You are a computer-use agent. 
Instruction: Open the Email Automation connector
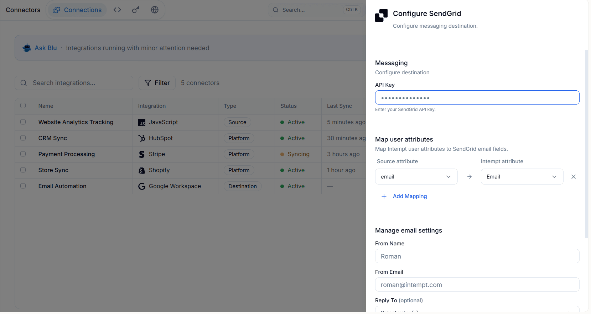[62, 186]
